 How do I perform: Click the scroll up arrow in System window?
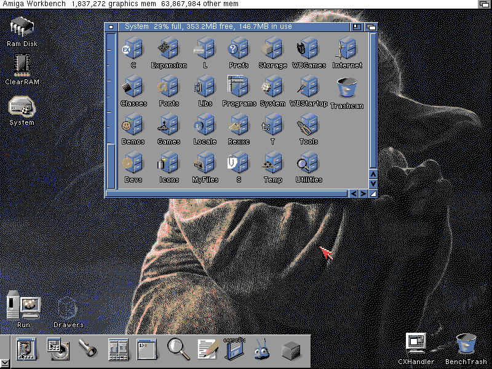pos(373,174)
